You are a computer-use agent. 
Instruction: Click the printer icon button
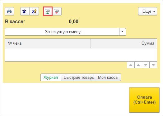9,11
